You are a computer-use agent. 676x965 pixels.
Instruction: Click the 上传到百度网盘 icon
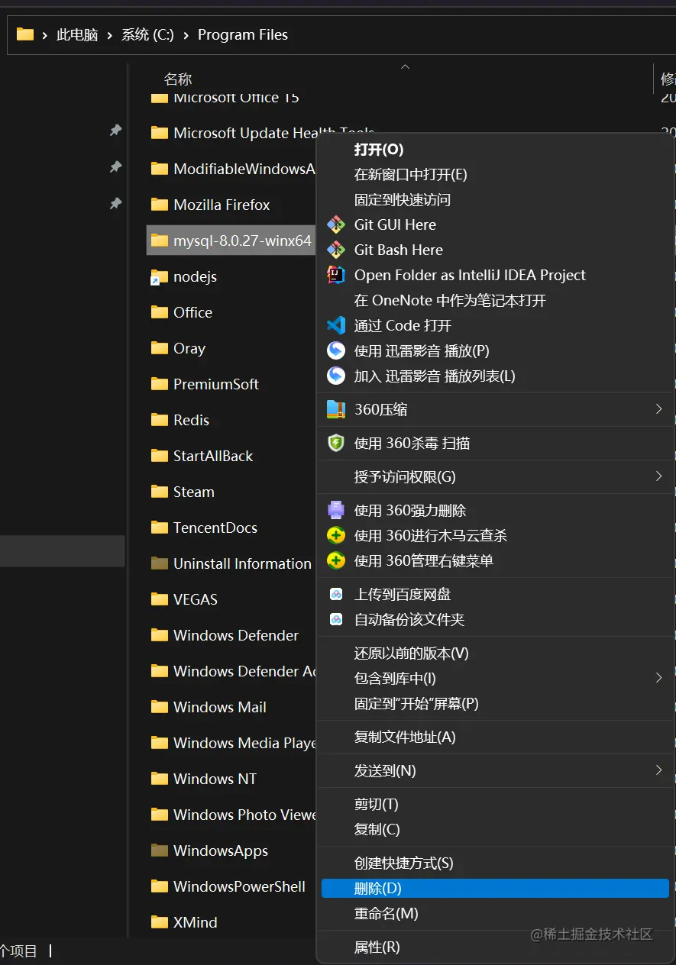point(336,594)
